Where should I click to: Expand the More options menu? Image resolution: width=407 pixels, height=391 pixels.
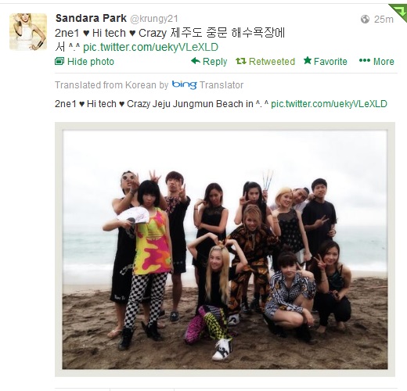(384, 62)
